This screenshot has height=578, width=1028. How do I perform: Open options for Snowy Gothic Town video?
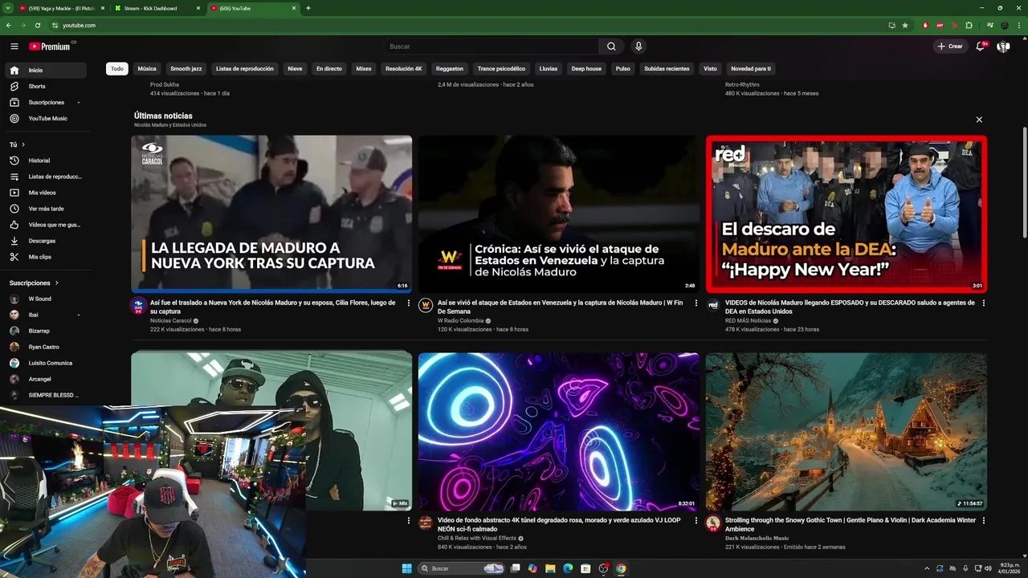(984, 520)
